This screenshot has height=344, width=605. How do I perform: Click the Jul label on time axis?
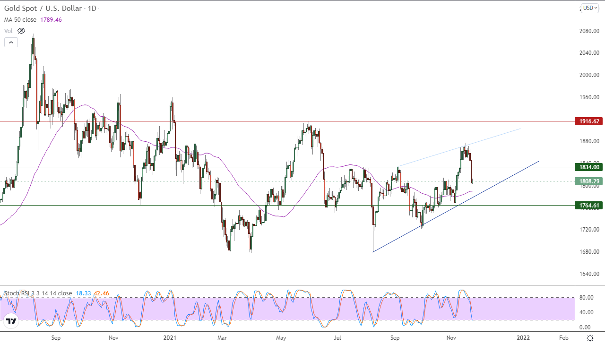(337, 338)
